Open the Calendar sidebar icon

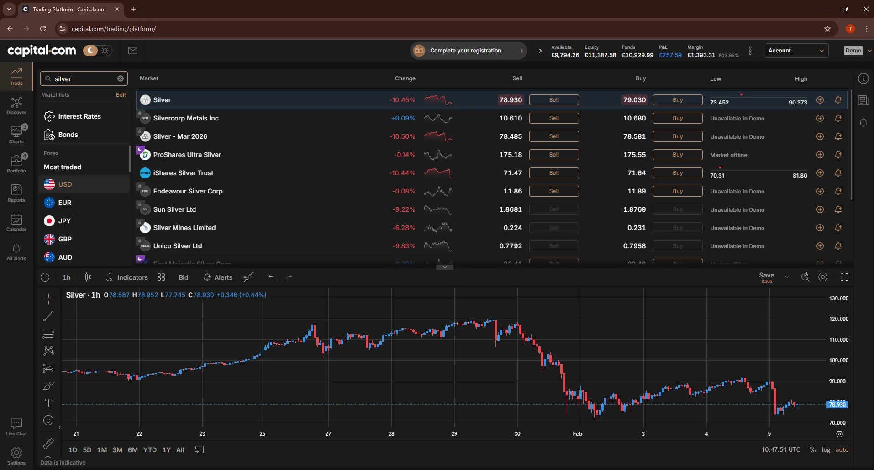pos(16,222)
